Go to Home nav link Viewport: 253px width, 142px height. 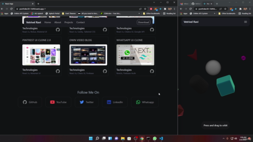tap(47, 22)
